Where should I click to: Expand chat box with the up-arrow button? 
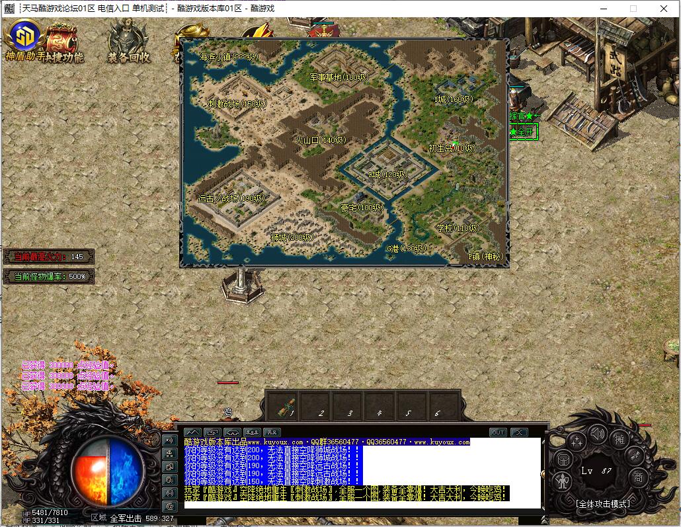click(192, 432)
